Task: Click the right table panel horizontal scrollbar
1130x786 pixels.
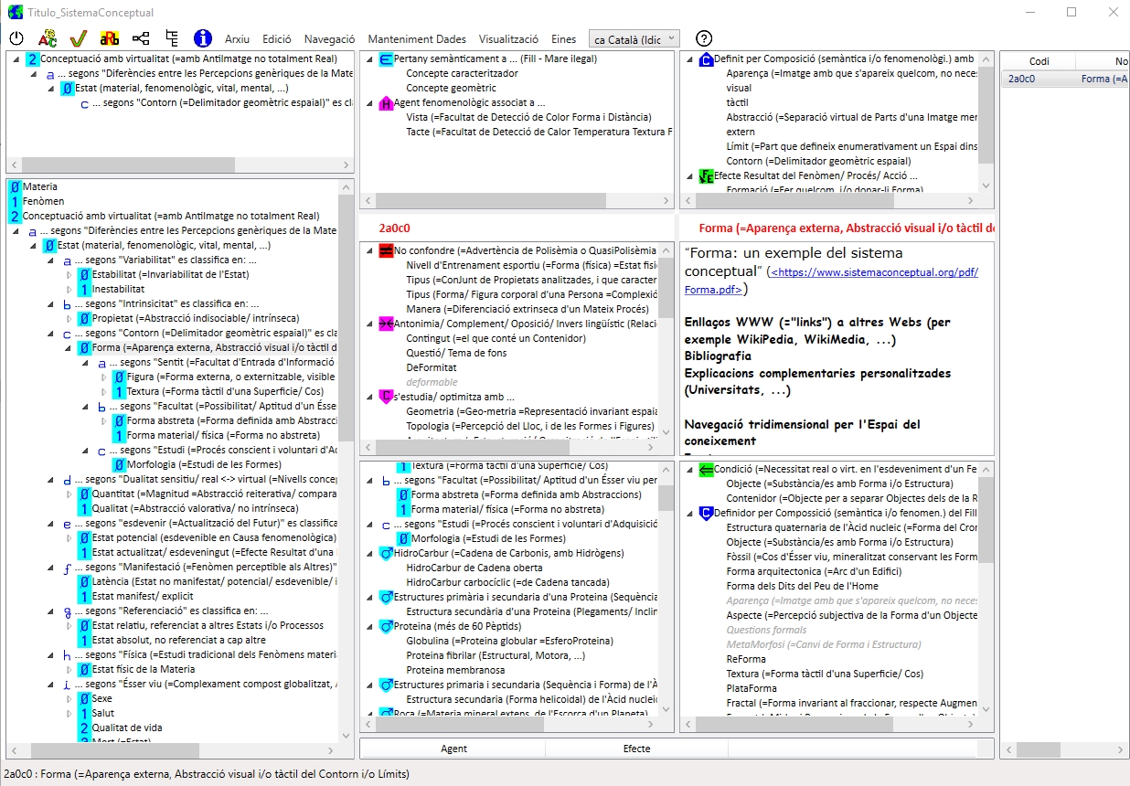Action: pos(1064,749)
